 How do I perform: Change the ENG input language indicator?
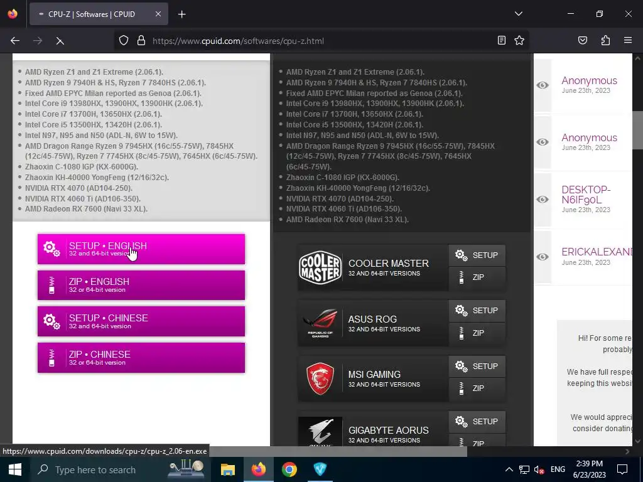[558, 469]
